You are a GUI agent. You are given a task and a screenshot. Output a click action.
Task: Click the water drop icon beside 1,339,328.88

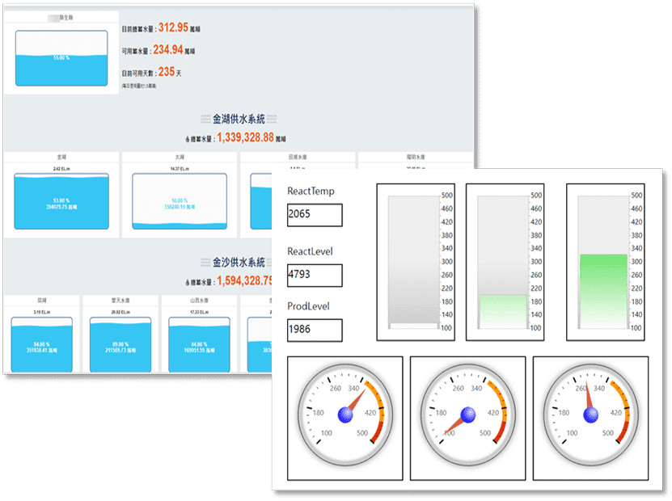tap(188, 138)
